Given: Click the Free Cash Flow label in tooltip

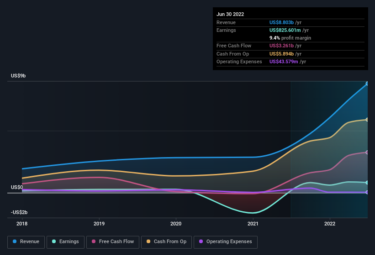Looking at the screenshot, I should [x=234, y=46].
